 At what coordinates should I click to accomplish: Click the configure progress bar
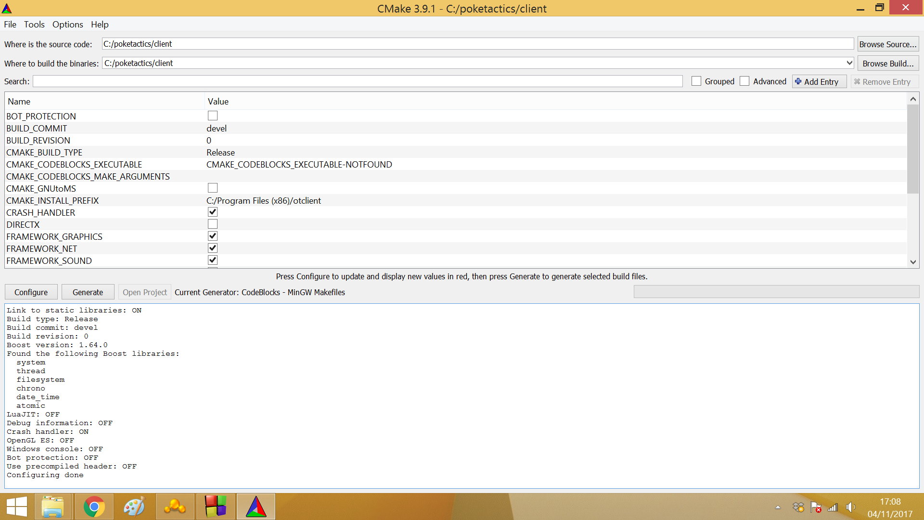click(x=776, y=292)
